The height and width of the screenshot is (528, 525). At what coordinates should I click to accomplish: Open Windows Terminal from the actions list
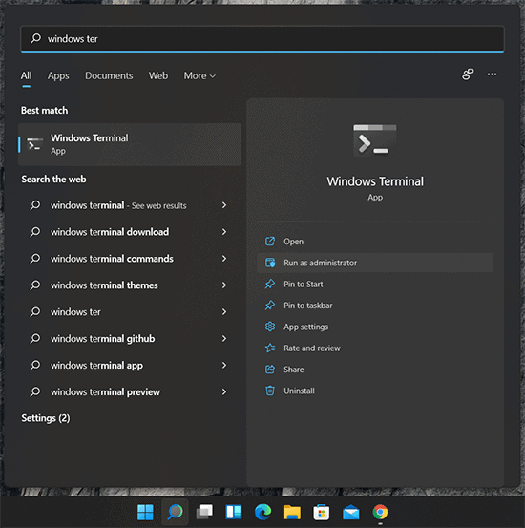coord(375,242)
